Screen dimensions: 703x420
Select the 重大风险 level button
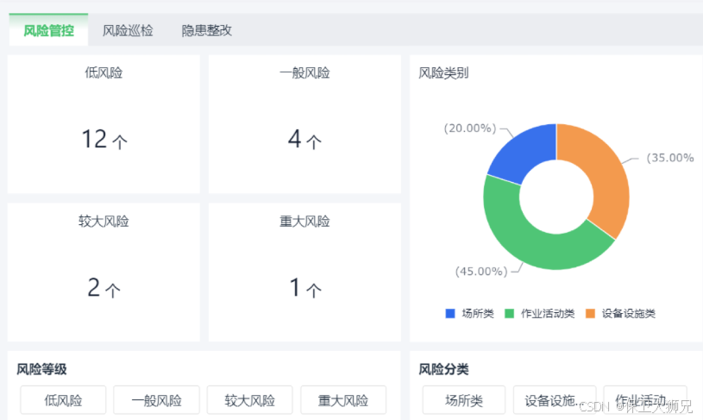[343, 400]
